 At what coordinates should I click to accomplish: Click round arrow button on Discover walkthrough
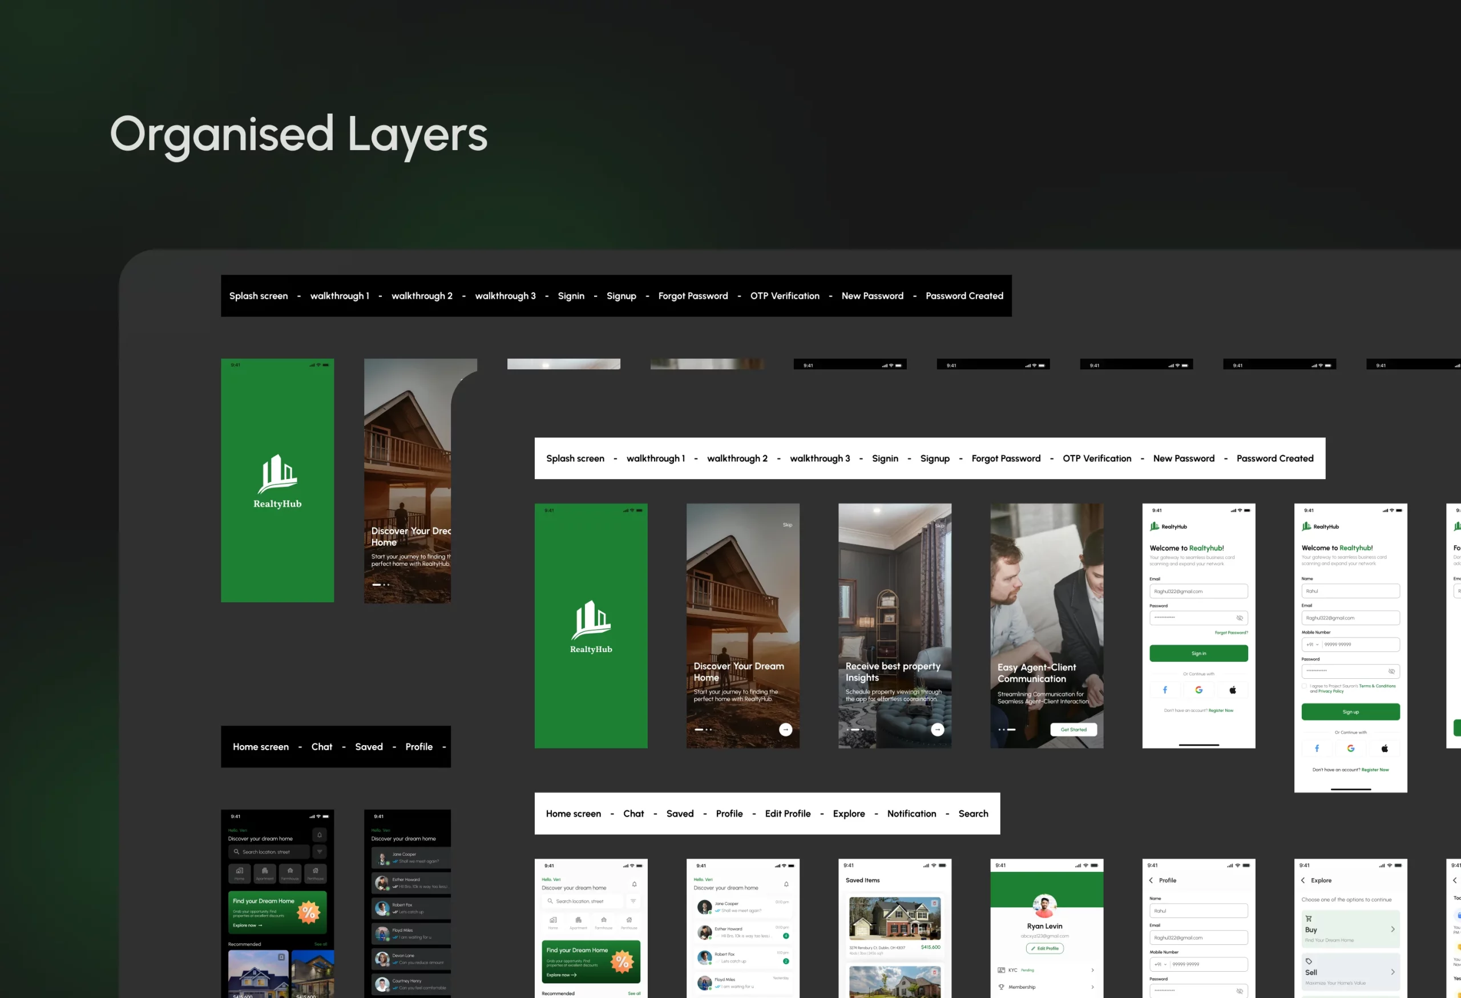tap(785, 730)
